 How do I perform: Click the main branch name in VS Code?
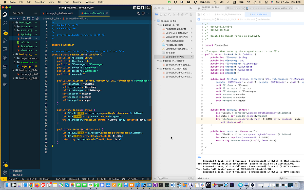[x=14, y=179]
